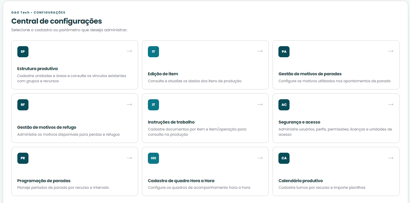Click the arrow on Instruções de trabalho card
The width and height of the screenshot is (410, 203).
(x=260, y=104)
